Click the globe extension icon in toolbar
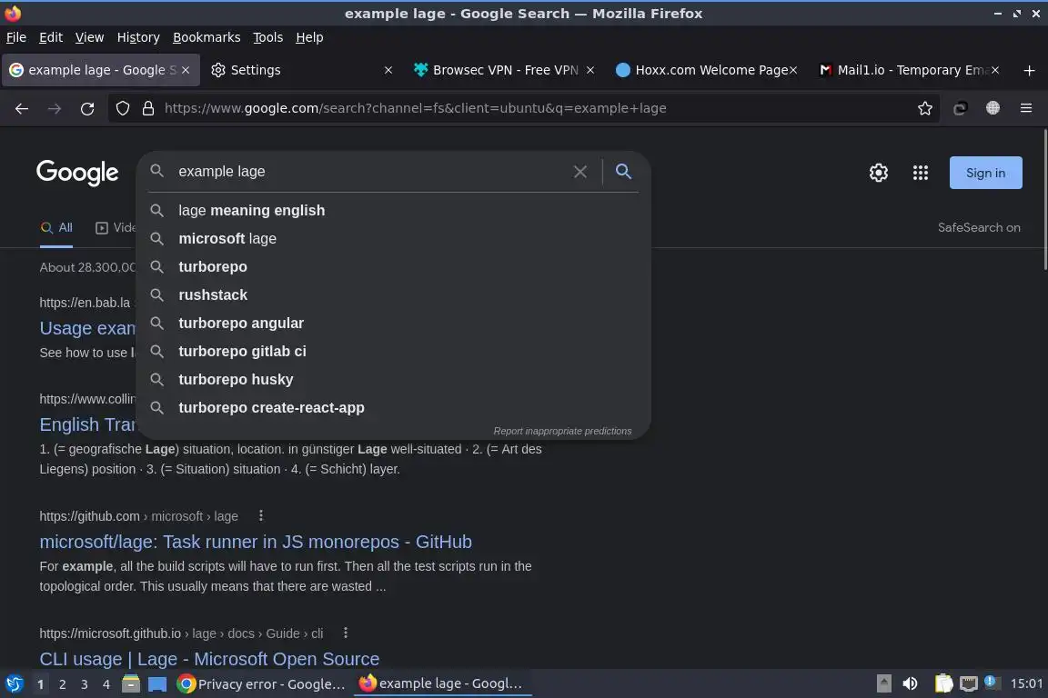The height and width of the screenshot is (698, 1048). click(x=993, y=108)
